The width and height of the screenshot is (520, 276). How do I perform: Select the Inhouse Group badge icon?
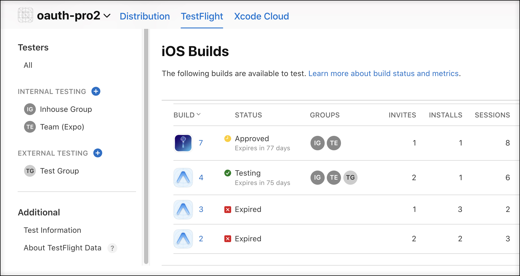pyautogui.click(x=30, y=109)
